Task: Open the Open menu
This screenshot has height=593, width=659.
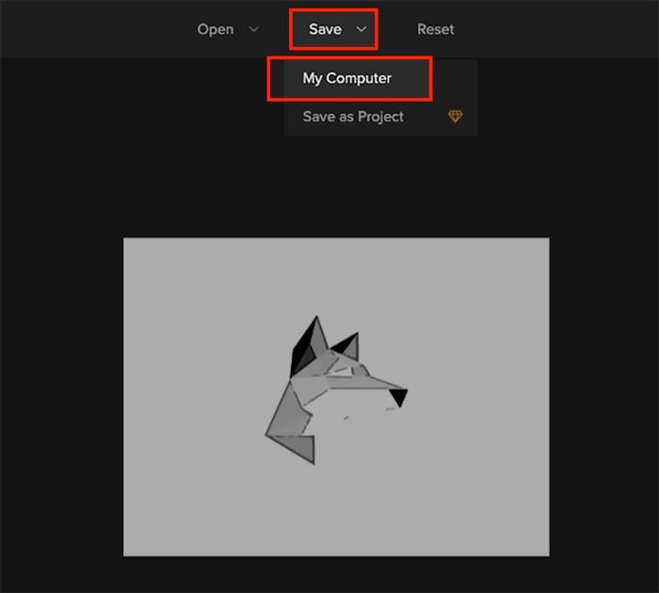Action: 216,29
